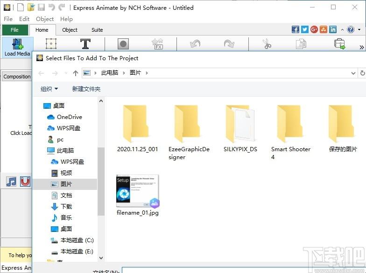The height and width of the screenshot is (273, 366).
Task: Select the 2020.11.25_001 folder
Action: pos(137,129)
